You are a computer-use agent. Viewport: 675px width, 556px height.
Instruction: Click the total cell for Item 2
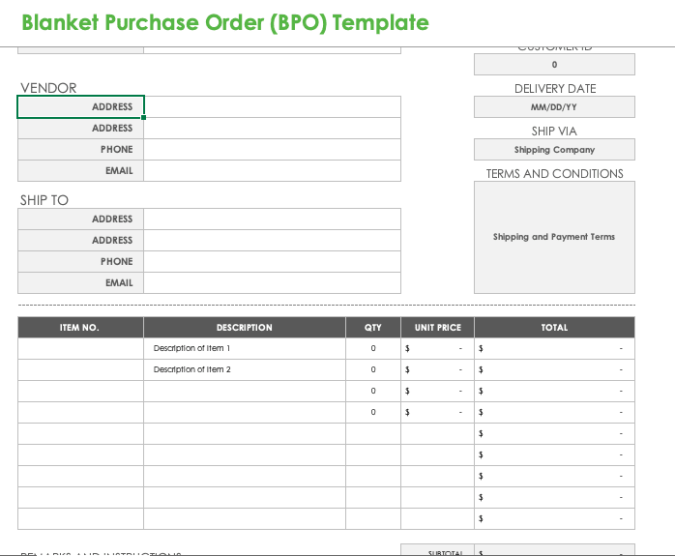click(x=554, y=369)
